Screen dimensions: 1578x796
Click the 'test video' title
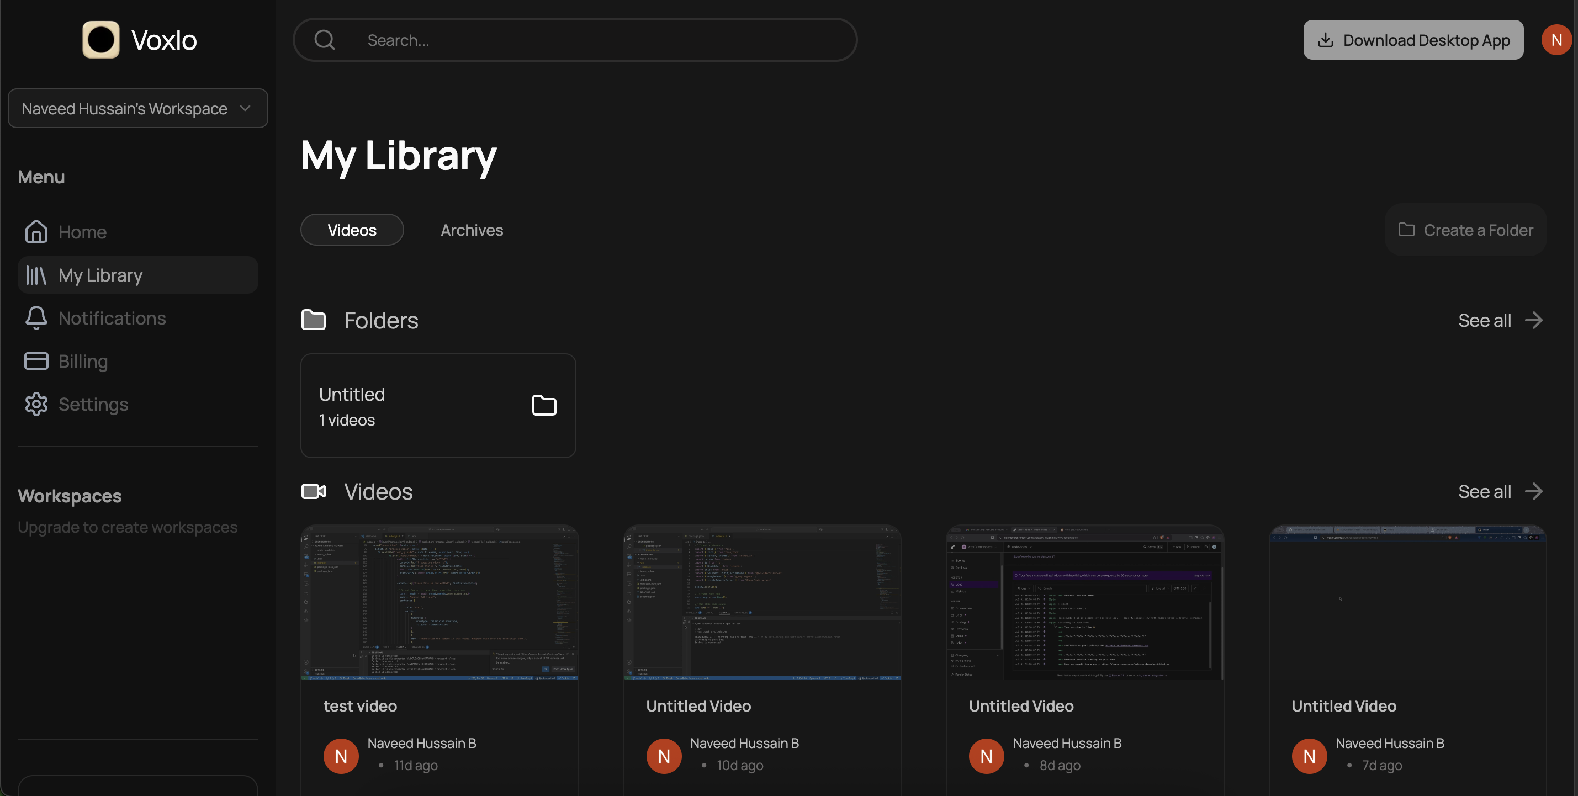click(x=360, y=706)
